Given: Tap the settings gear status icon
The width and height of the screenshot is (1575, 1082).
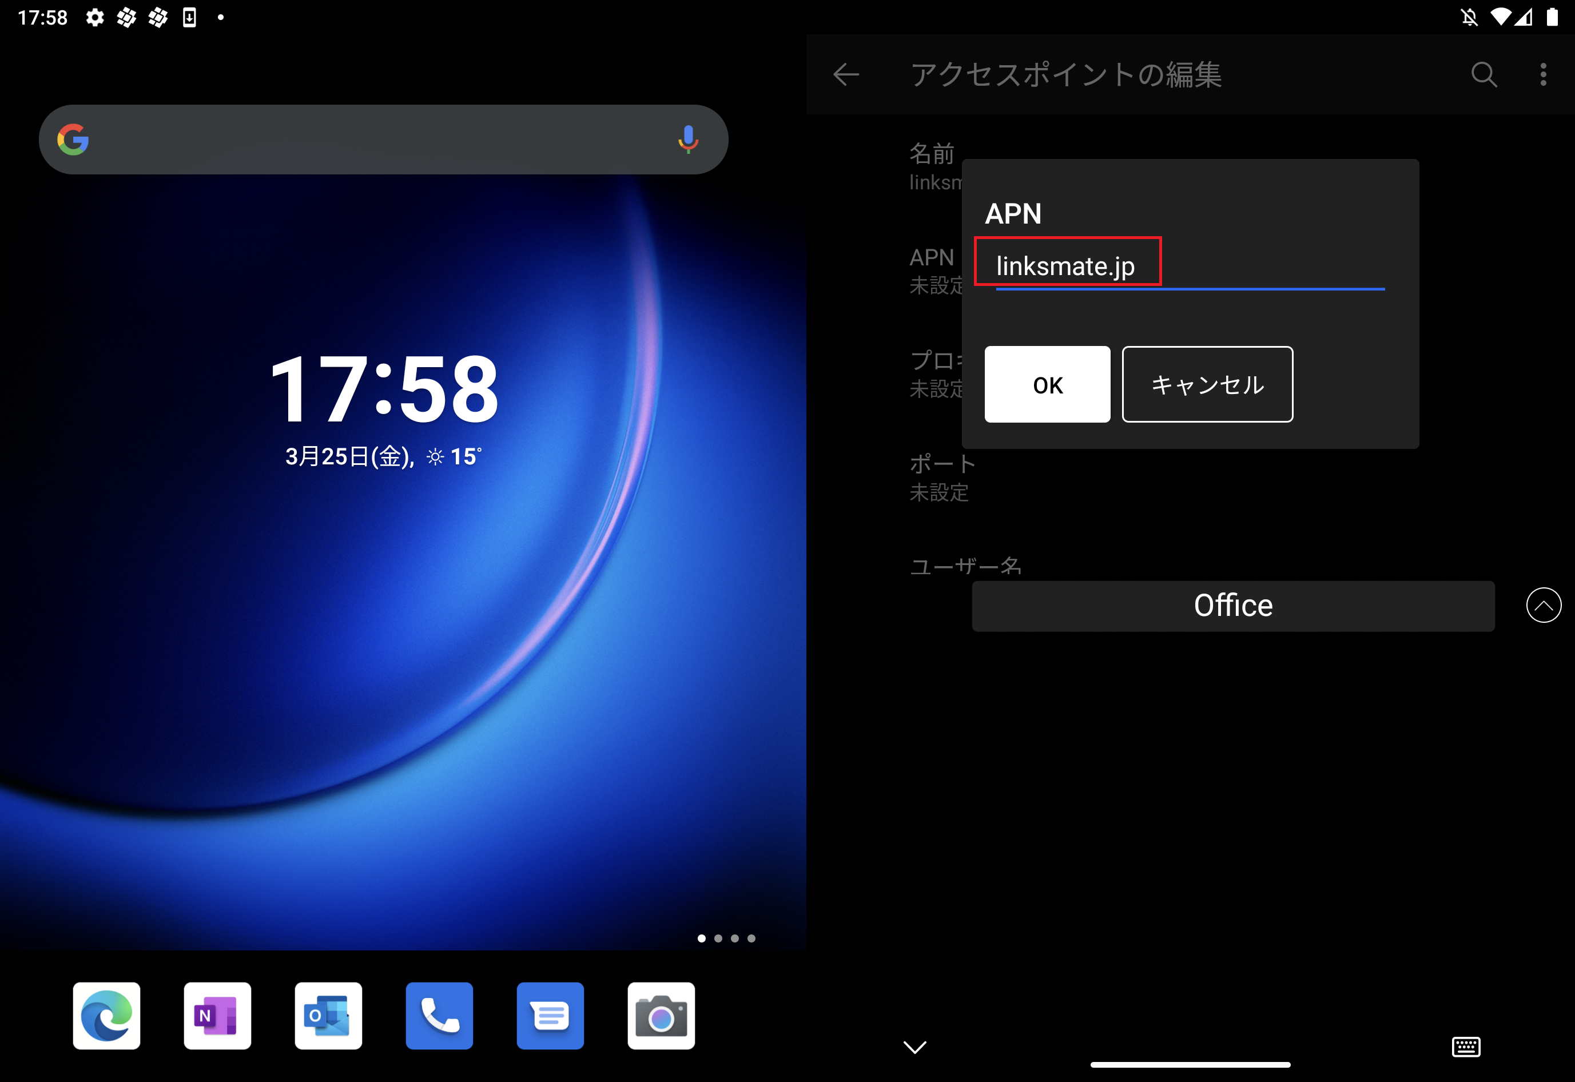Looking at the screenshot, I should point(95,17).
